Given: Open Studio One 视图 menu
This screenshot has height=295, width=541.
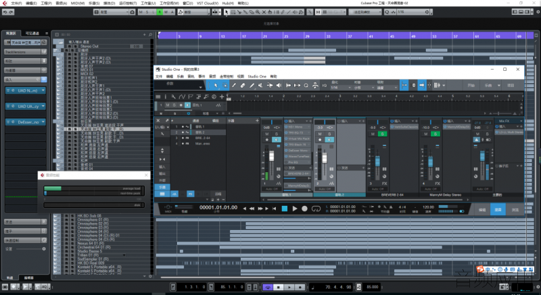Looking at the screenshot, I should (x=241, y=76).
